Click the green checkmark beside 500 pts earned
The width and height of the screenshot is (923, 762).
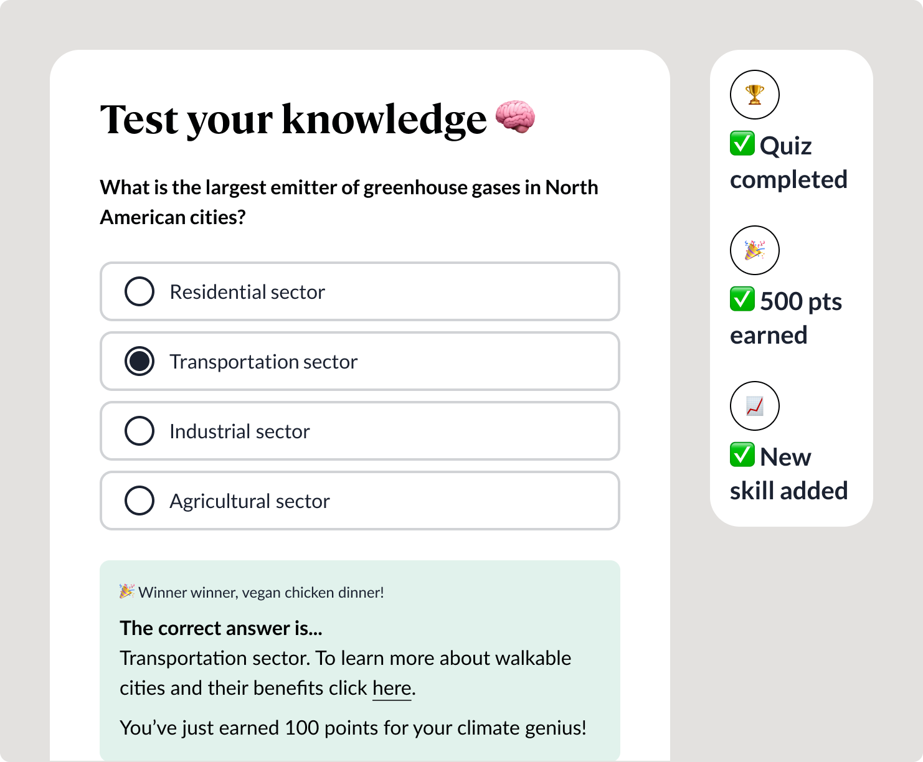tap(742, 299)
